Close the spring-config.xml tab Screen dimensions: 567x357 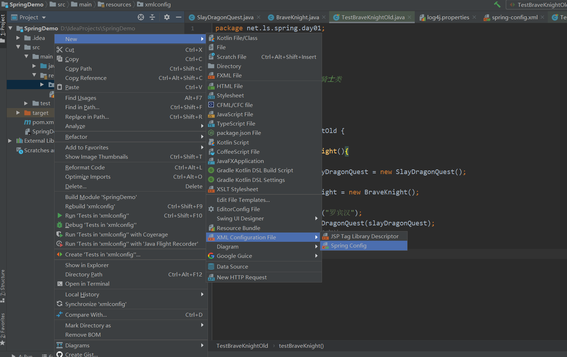click(542, 17)
